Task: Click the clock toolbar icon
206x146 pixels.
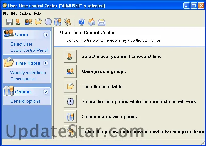Action: tap(48, 22)
